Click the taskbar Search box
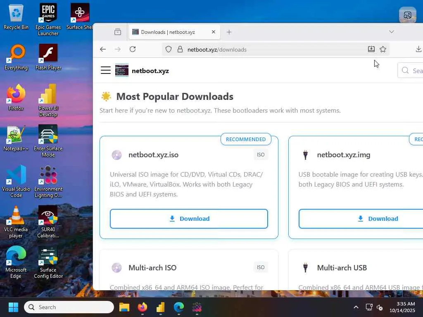 pos(69,307)
